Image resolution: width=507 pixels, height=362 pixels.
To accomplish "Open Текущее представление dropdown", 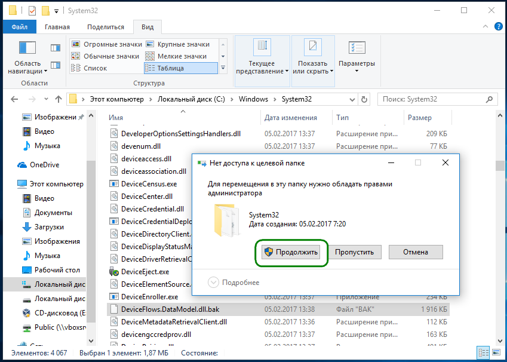I will 262,62.
